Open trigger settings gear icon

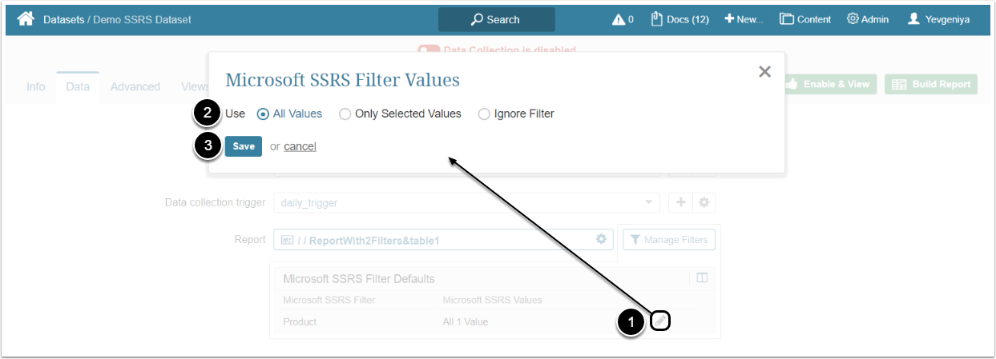point(704,203)
